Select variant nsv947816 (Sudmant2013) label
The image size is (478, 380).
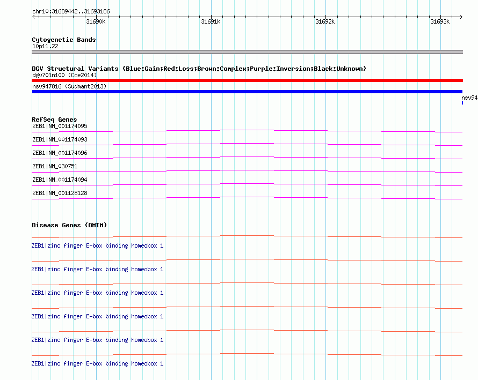coord(69,86)
